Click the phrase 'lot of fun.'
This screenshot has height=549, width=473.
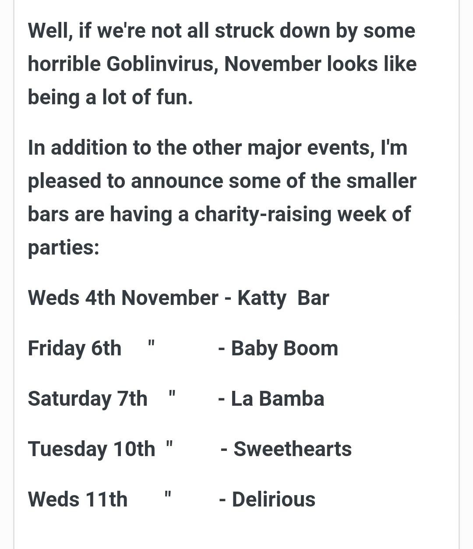pyautogui.click(x=148, y=97)
